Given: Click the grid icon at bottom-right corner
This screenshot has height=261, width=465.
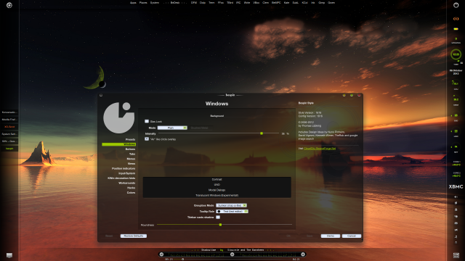Looking at the screenshot, I should (456, 255).
